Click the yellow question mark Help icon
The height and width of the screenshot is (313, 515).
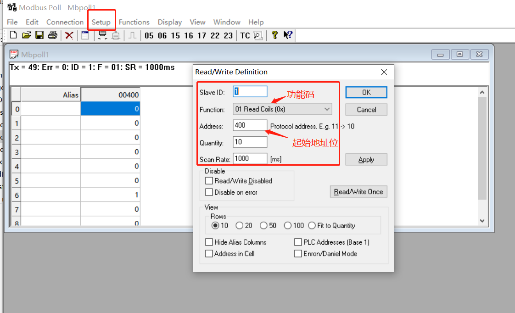click(x=274, y=35)
